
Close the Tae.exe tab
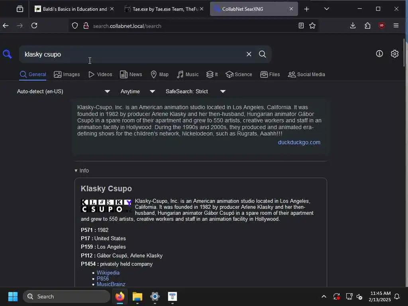point(202,9)
